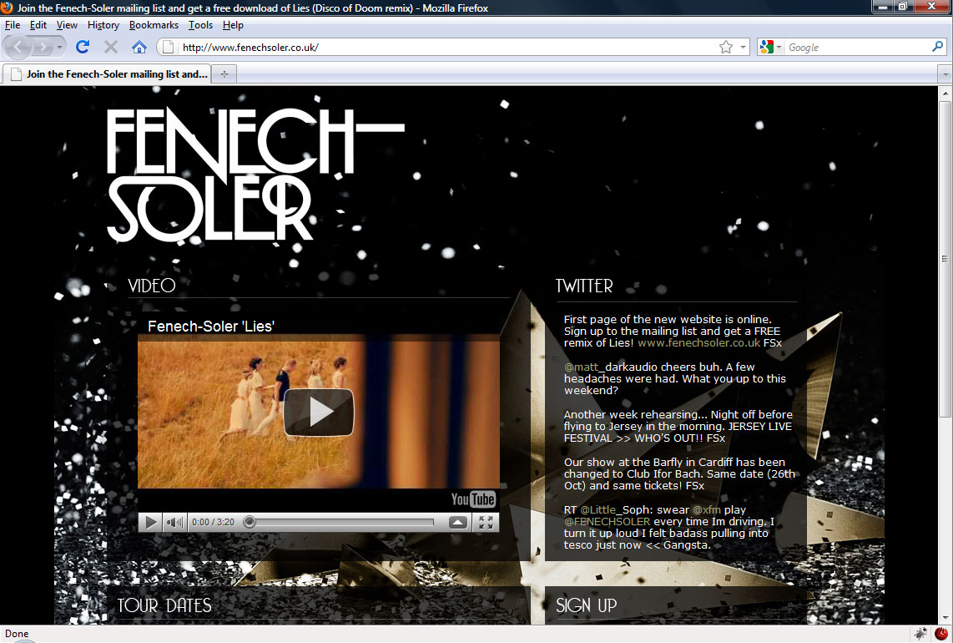Click the Firefox icon in title bar
Viewport: 953px width, 643px height.
click(8, 8)
